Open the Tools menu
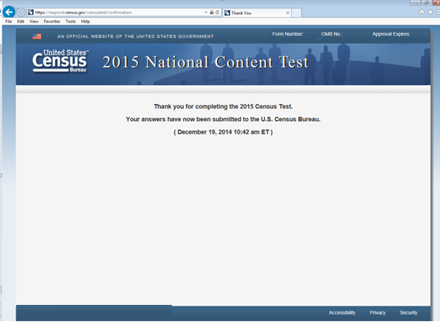The image size is (440, 324). click(71, 21)
